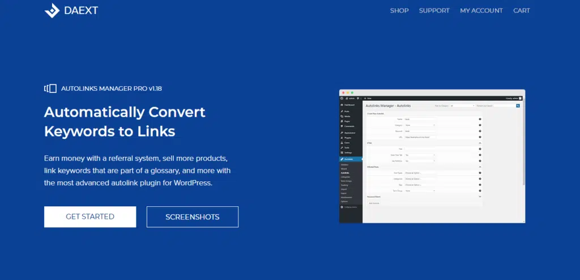Click the "Automatically Convert Keywords to Links" heading
This screenshot has width=580, height=280.
[x=125, y=122]
